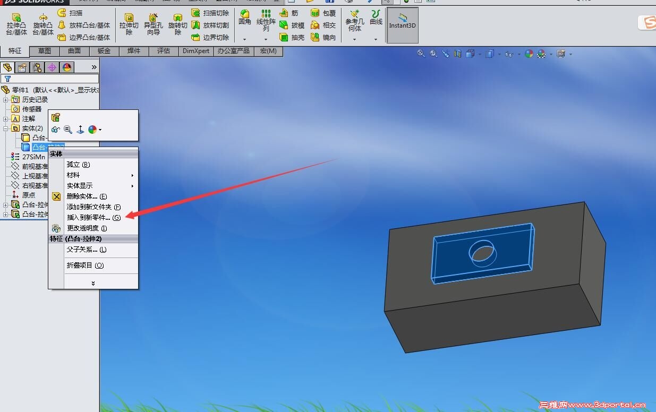
Task: Select the 圆角 fillet tool
Action: [245, 18]
